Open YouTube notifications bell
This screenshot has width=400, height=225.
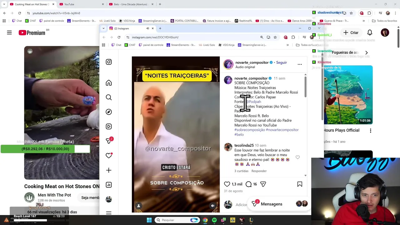pyautogui.click(x=370, y=32)
